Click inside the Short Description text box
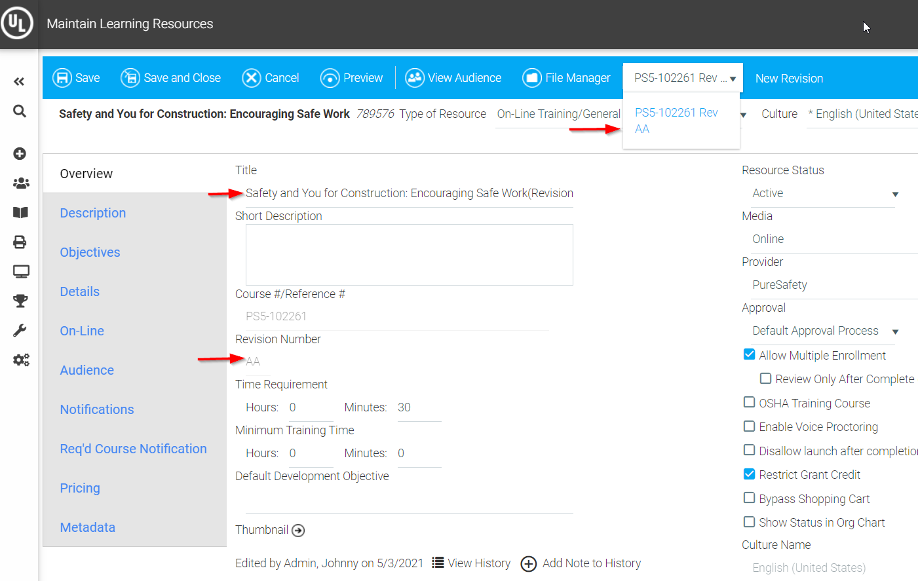Viewport: 918px width, 581px height. pos(409,255)
